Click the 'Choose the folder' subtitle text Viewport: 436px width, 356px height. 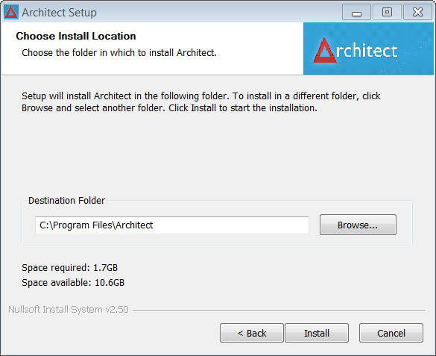(119, 52)
